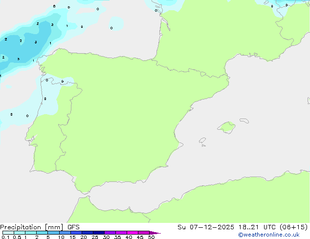This screenshot has width=310, height=239.
Task: Click the '0.1' legend tick label
Action: 5,237
